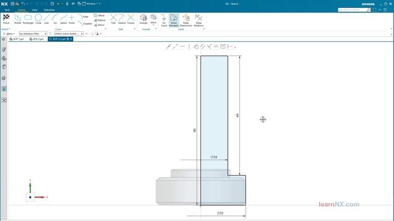Apply the vertical constraint from shortcut bar

[189, 47]
